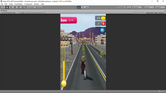Open the Account dropdown

[137, 7]
